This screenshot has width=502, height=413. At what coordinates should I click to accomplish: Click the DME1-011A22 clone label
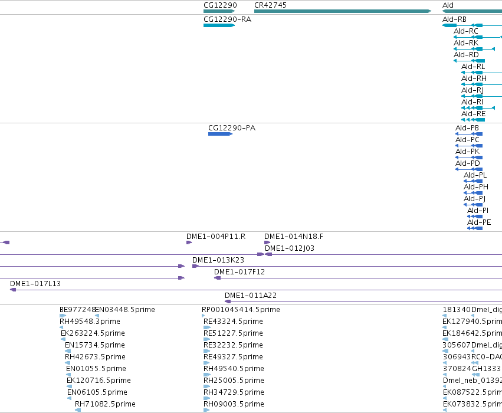click(x=251, y=296)
